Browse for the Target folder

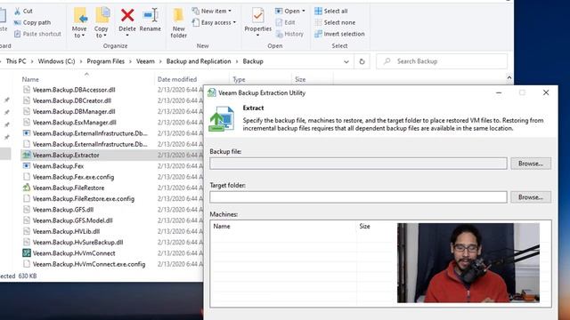pyautogui.click(x=531, y=197)
